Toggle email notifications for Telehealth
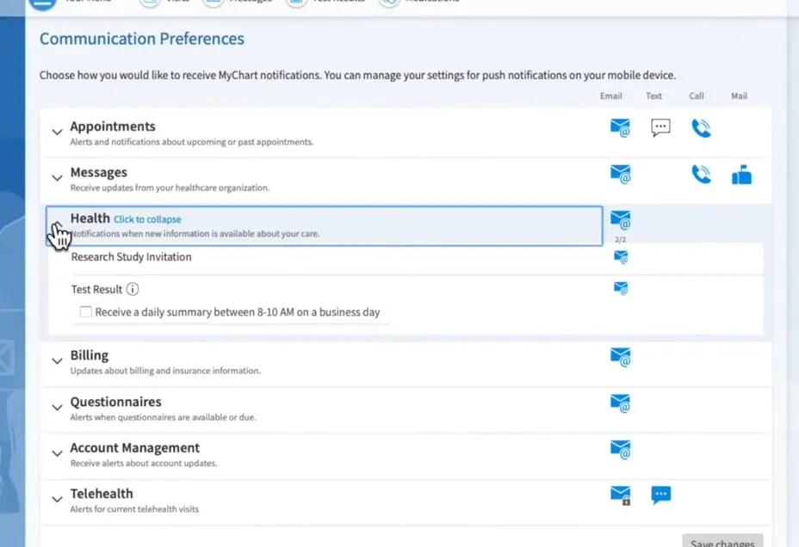 (621, 495)
